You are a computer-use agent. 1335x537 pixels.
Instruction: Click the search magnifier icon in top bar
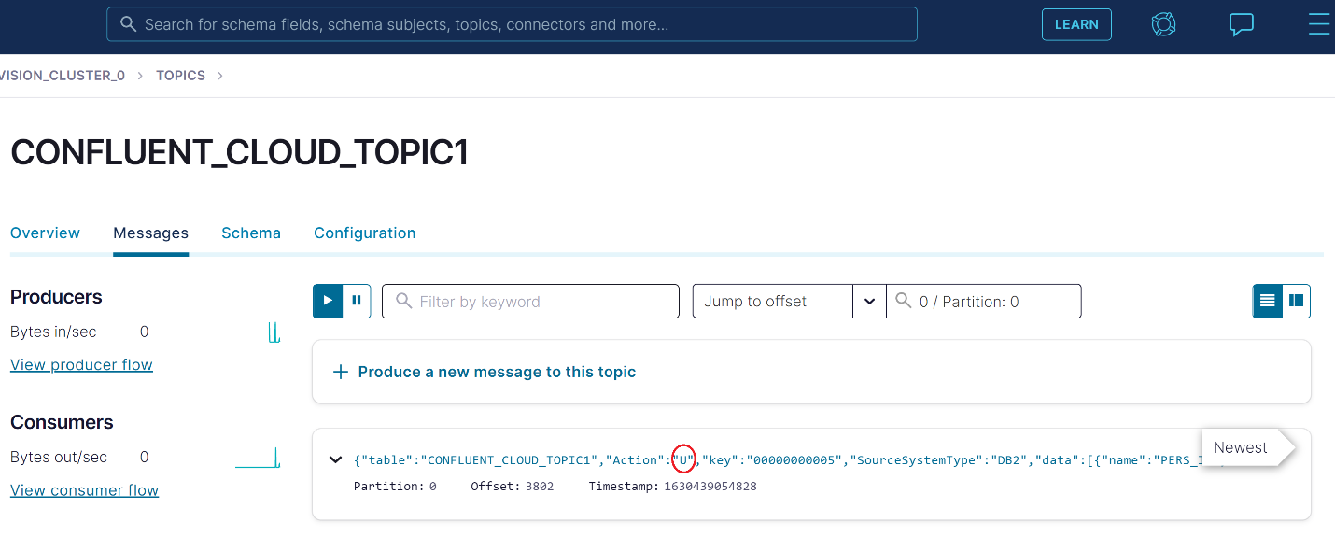point(129,24)
